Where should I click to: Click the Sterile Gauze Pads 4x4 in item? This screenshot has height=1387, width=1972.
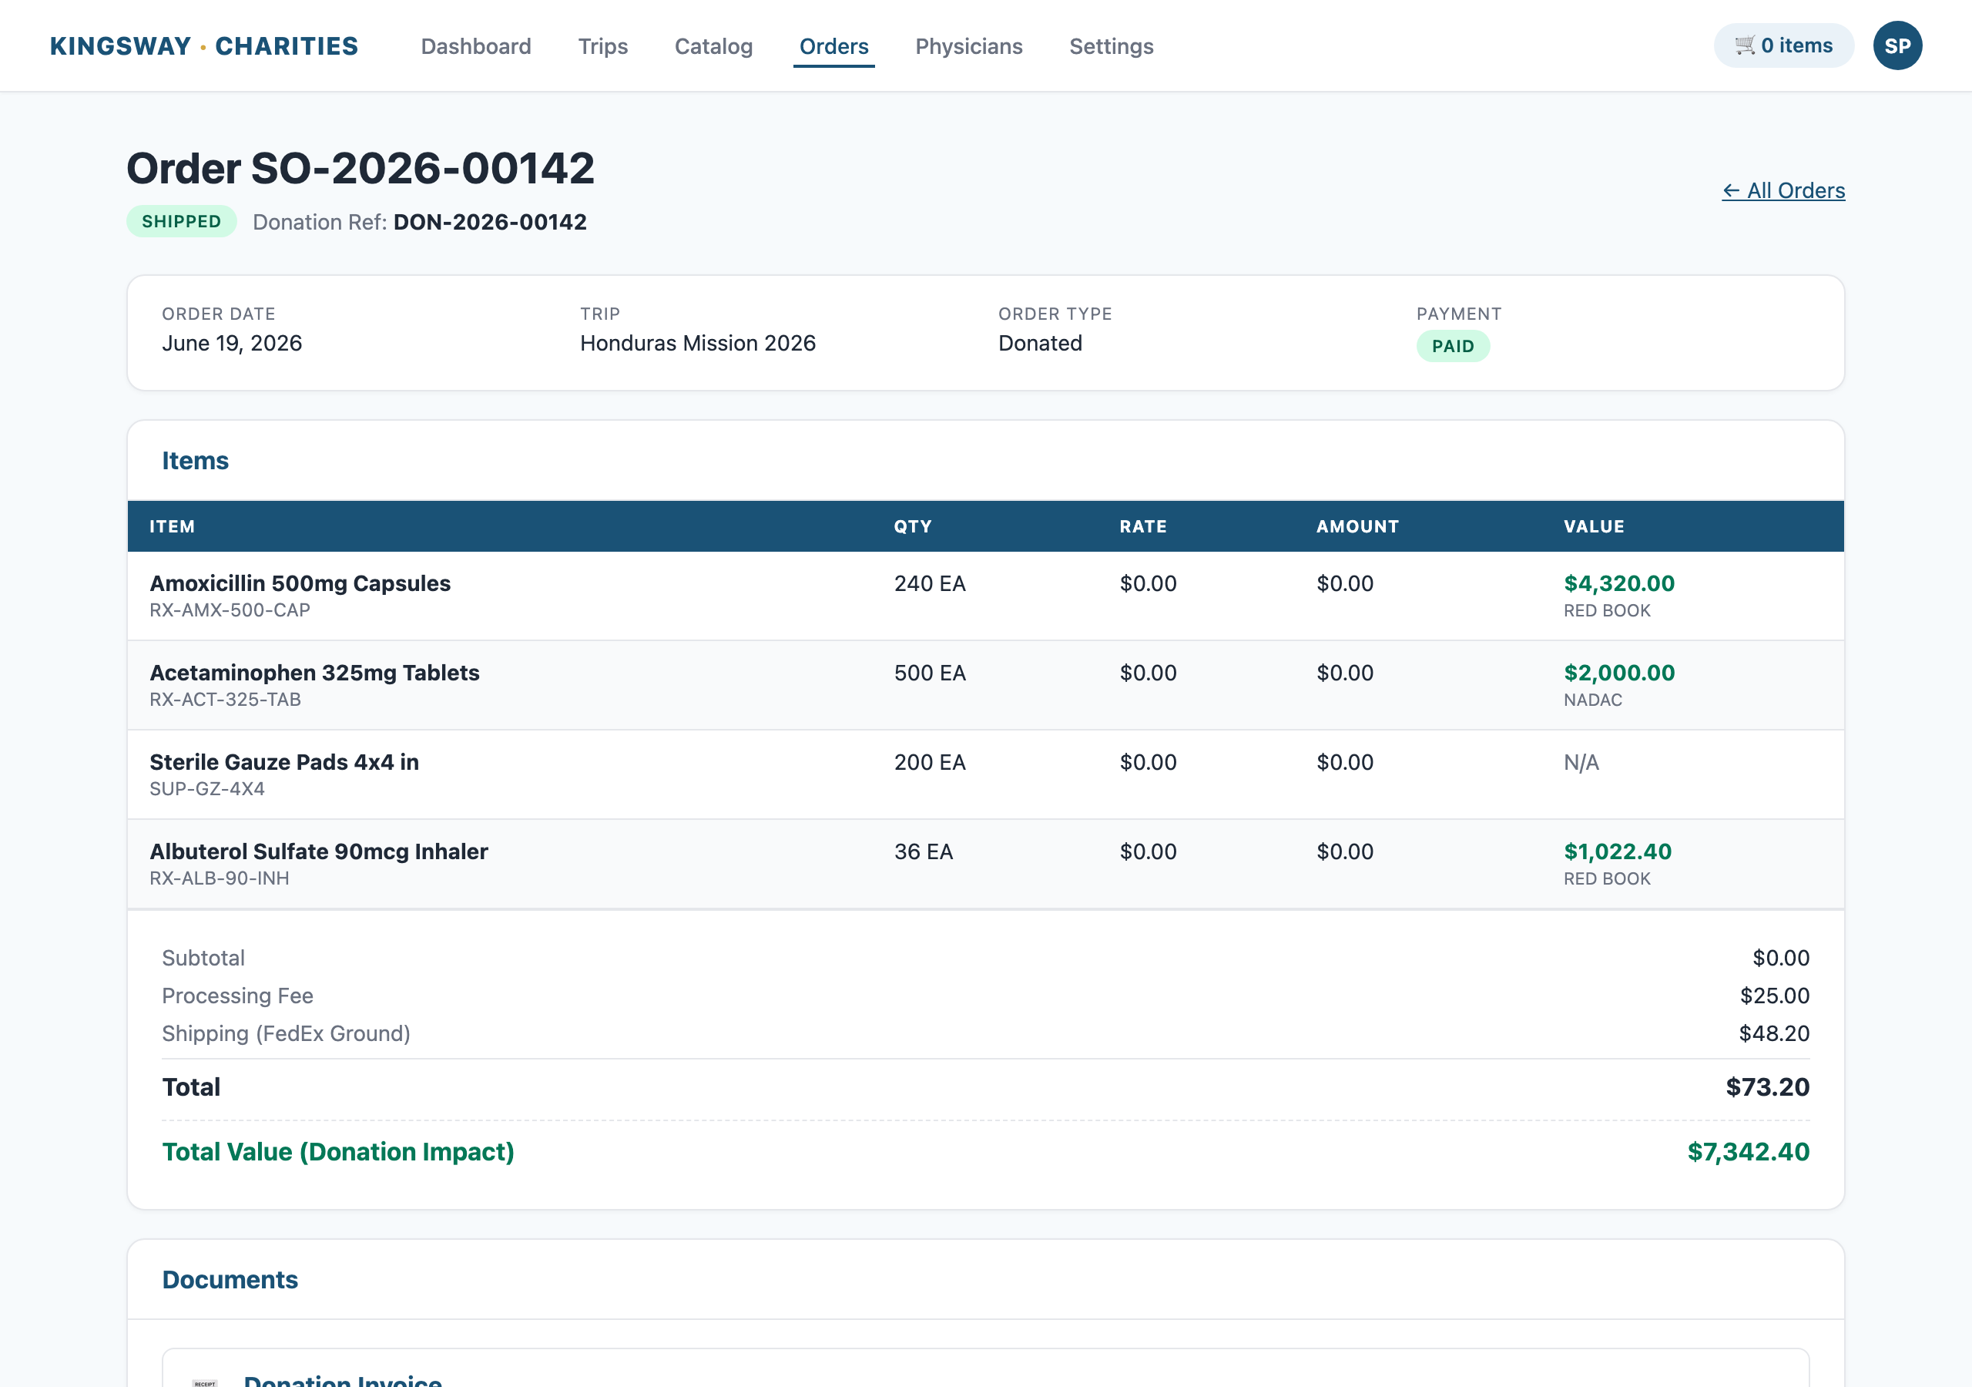[x=284, y=762]
